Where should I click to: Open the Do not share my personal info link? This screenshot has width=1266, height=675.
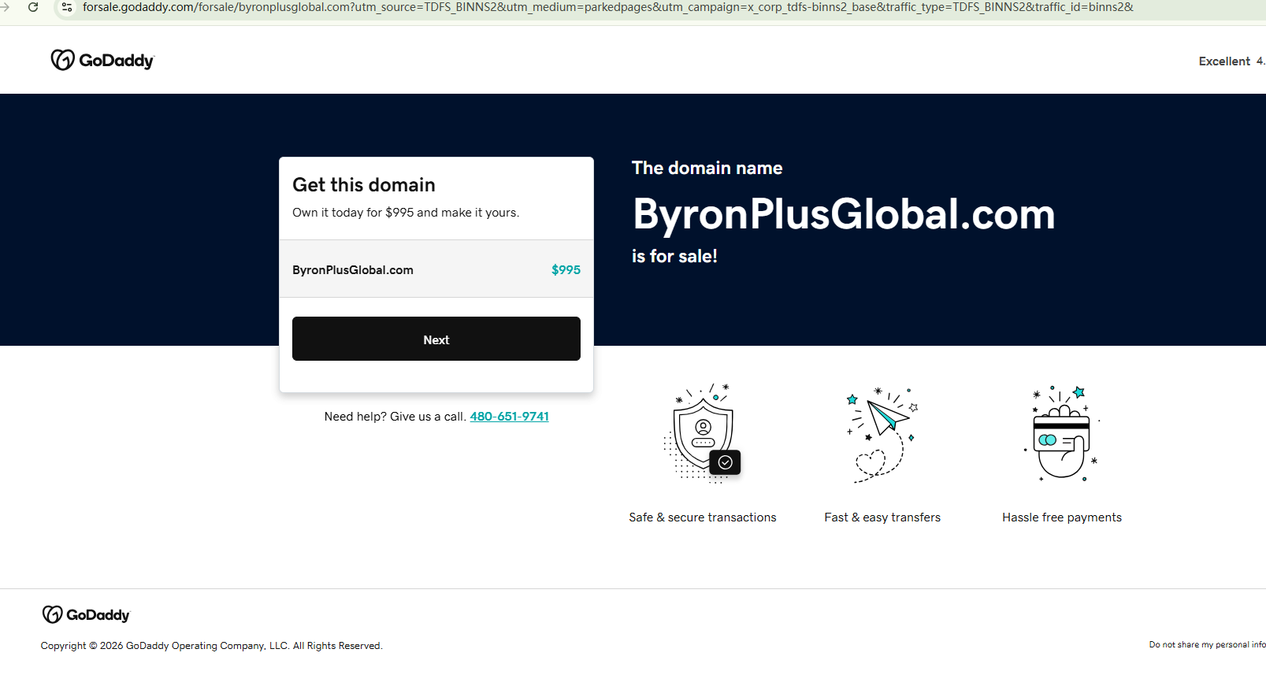(x=1208, y=644)
